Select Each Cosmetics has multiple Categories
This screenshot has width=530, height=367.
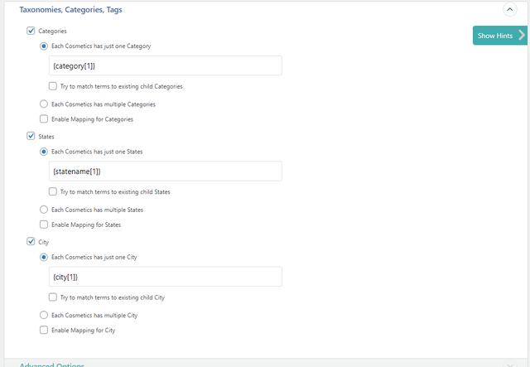click(x=44, y=104)
